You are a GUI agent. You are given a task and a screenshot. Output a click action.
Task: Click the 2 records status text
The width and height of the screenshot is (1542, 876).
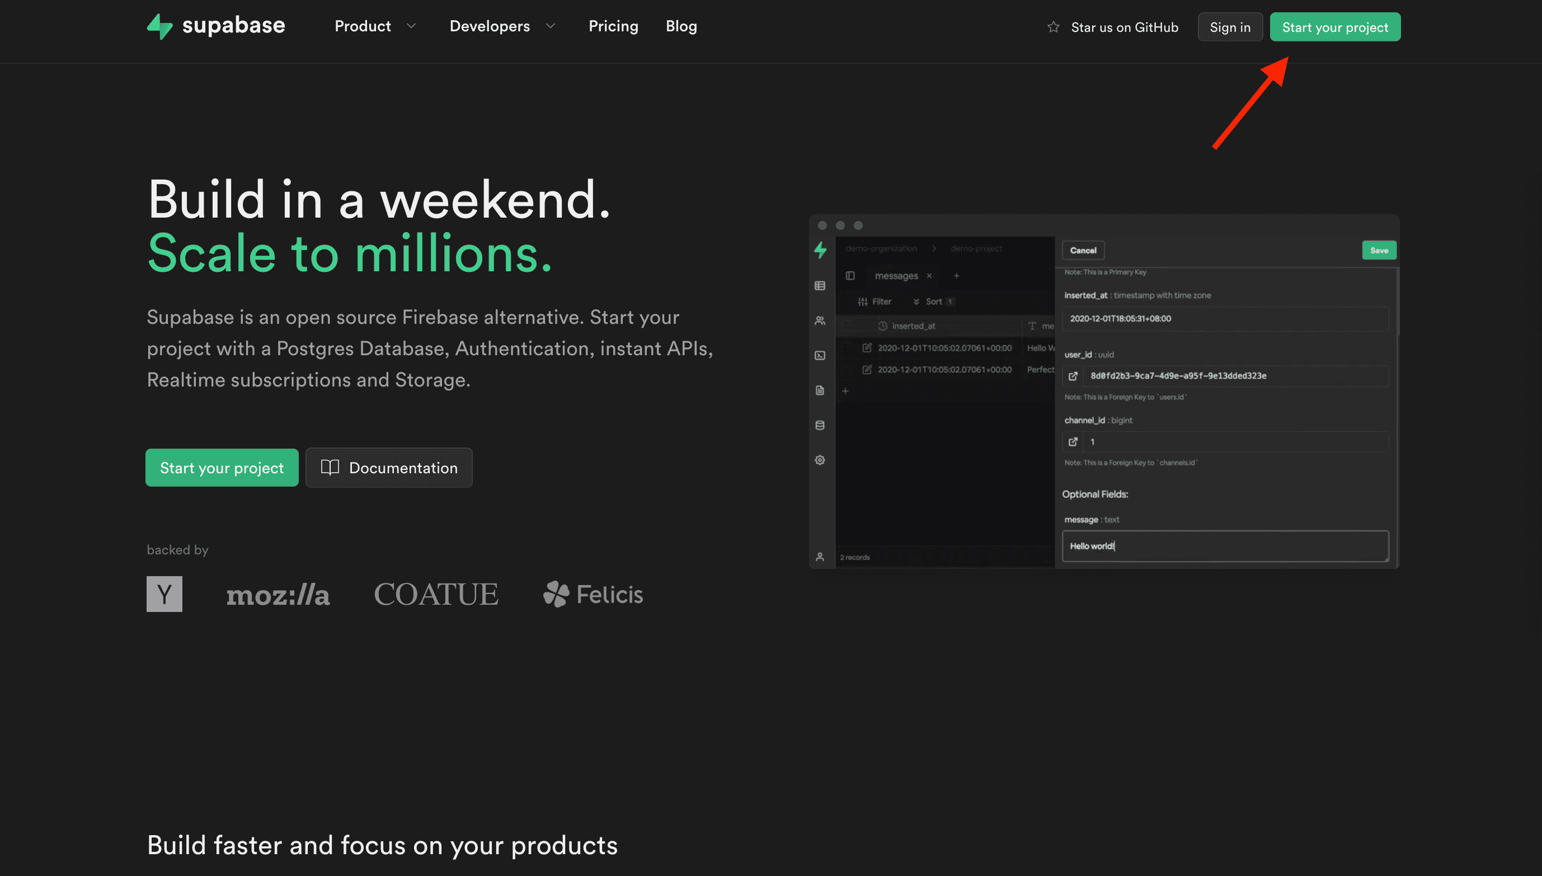854,558
